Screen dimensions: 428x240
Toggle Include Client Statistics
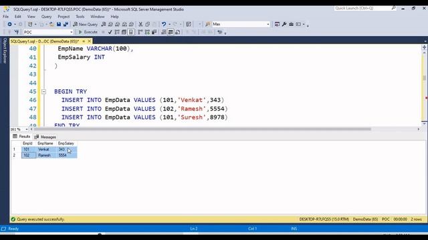154,32
